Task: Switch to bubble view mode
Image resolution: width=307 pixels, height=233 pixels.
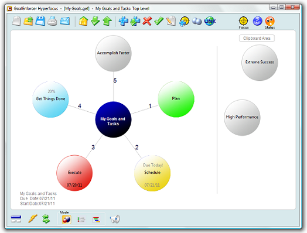Action: point(66,220)
